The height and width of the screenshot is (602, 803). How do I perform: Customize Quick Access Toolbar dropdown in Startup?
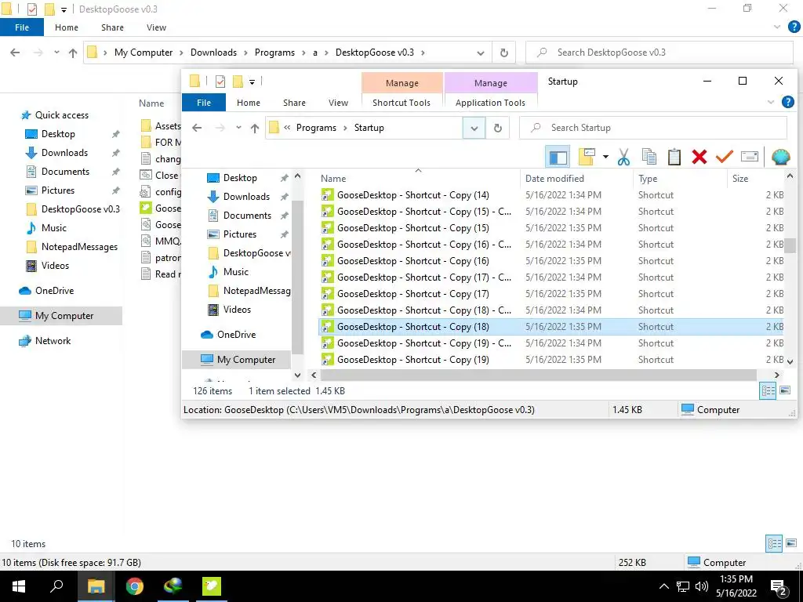click(252, 82)
